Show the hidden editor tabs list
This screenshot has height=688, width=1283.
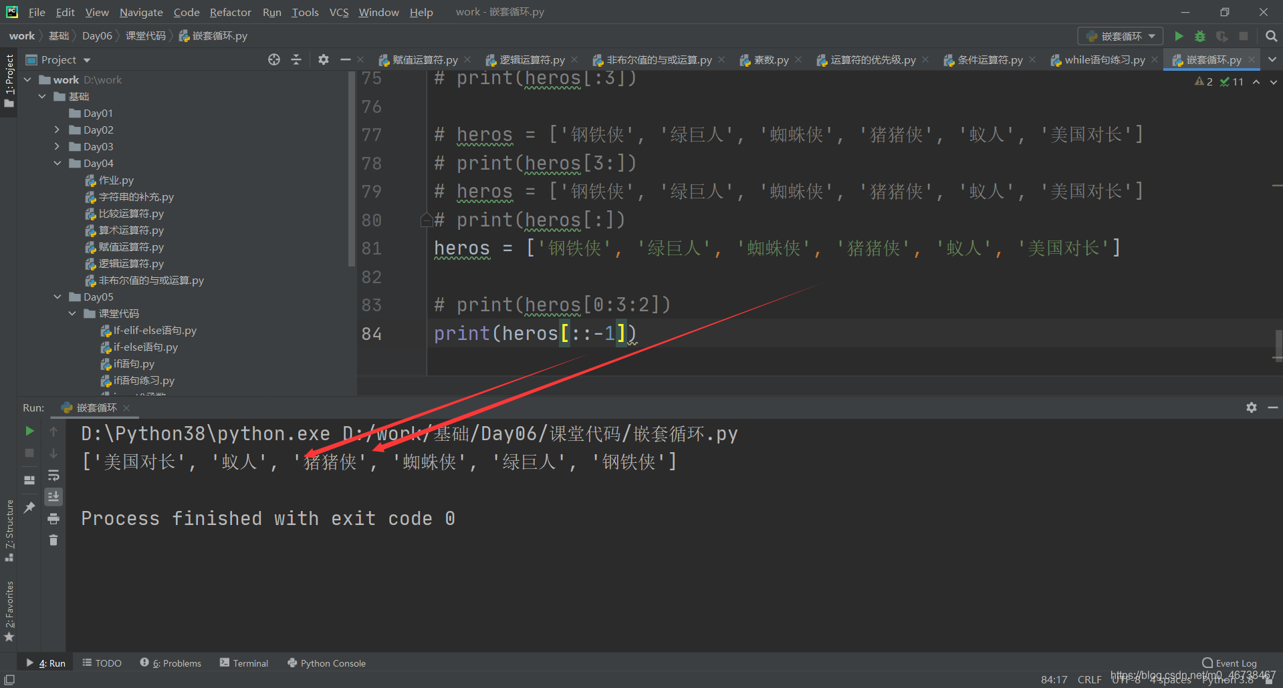click(x=1272, y=59)
